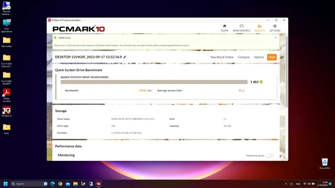This screenshot has width=335, height=188.
Task: Click the Compare button
Action: tap(244, 57)
